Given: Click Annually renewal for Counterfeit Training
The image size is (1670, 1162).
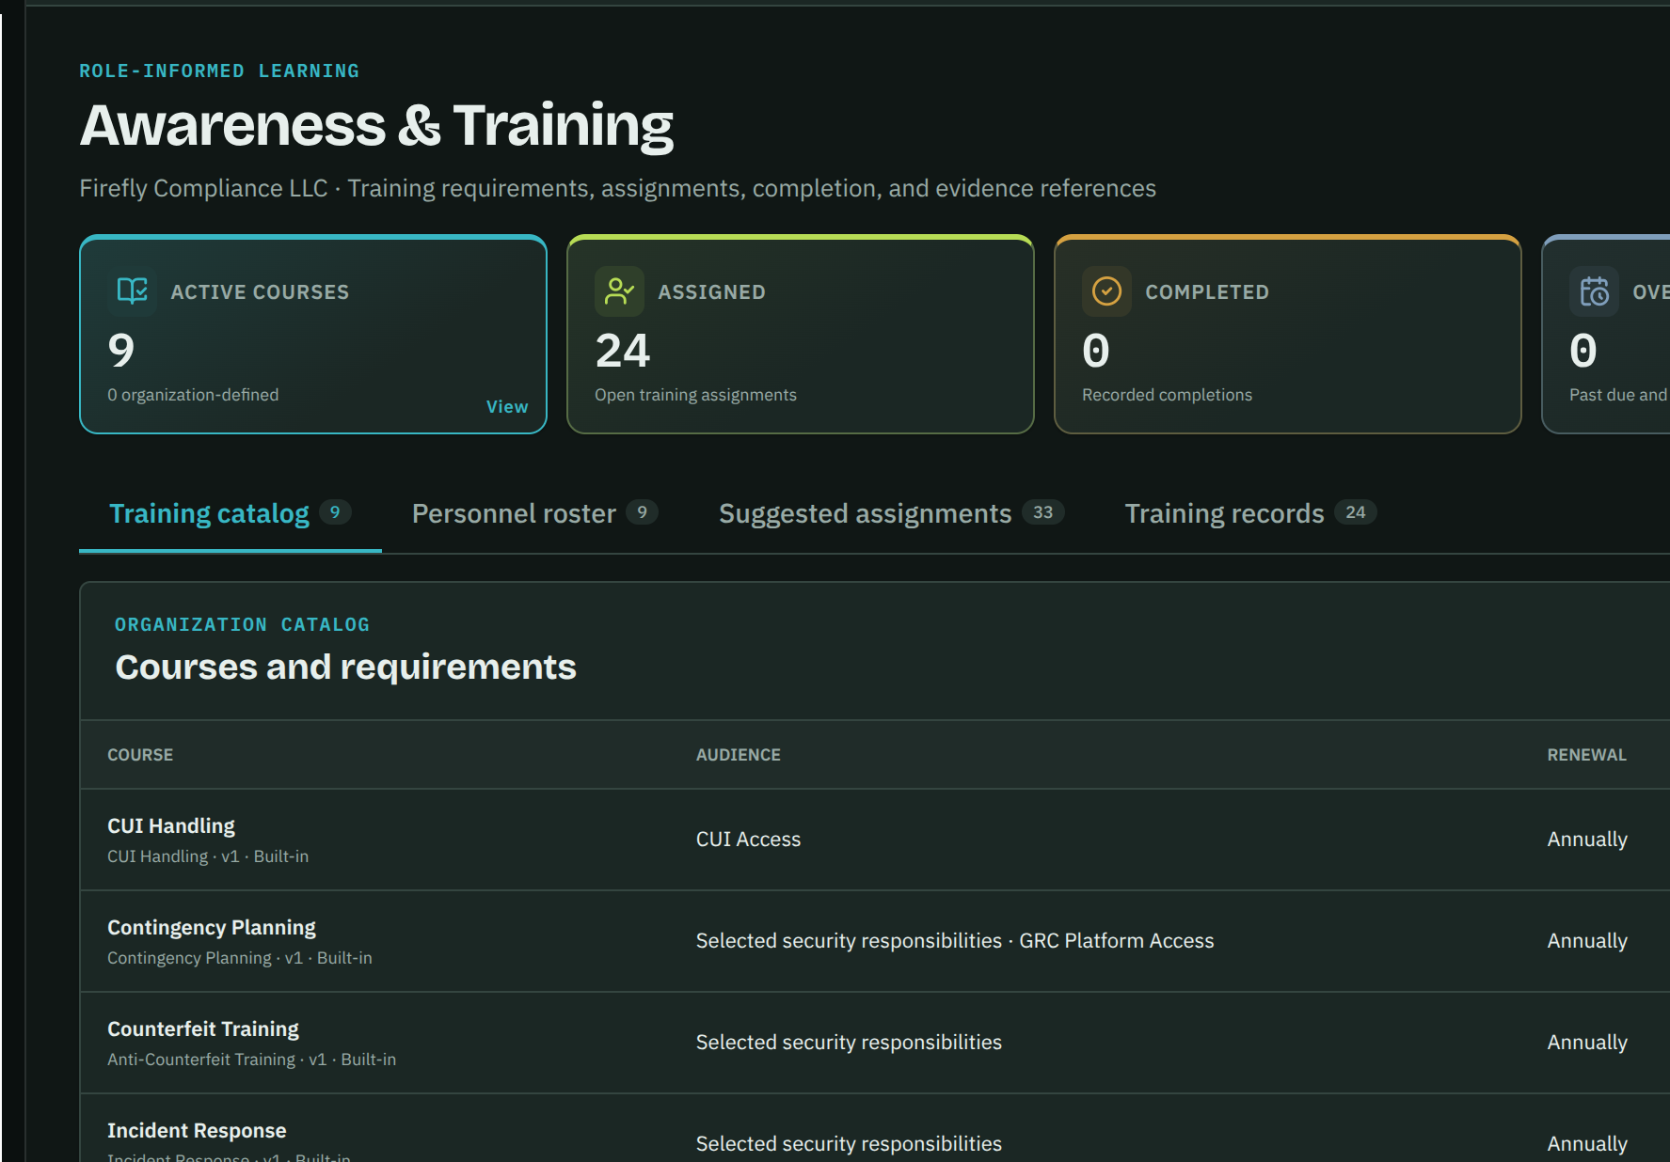Looking at the screenshot, I should [1587, 1043].
